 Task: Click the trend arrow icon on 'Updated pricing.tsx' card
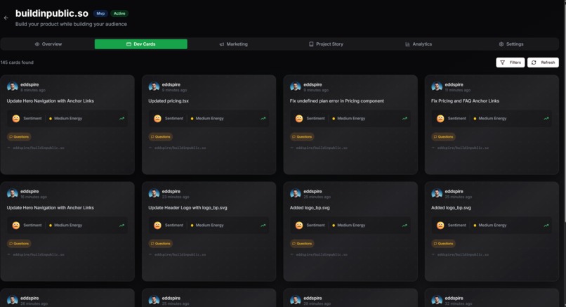click(x=263, y=119)
